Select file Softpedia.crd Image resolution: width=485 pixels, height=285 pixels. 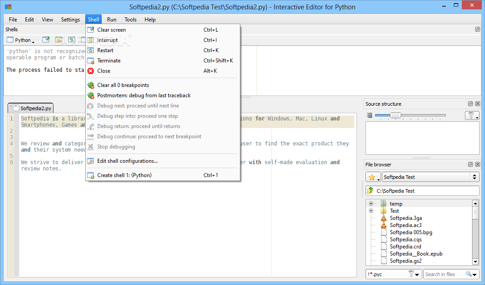pyautogui.click(x=405, y=246)
